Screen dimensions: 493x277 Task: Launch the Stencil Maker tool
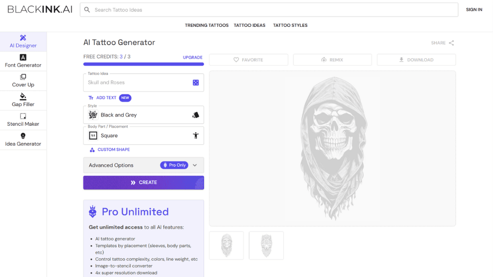pyautogui.click(x=23, y=120)
